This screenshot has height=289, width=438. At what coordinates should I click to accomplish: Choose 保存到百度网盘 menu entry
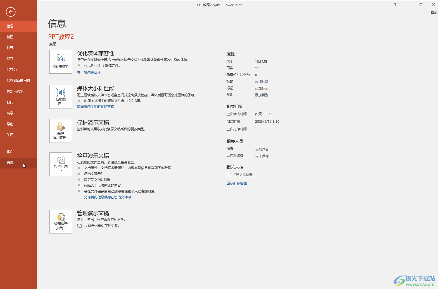coord(18,81)
